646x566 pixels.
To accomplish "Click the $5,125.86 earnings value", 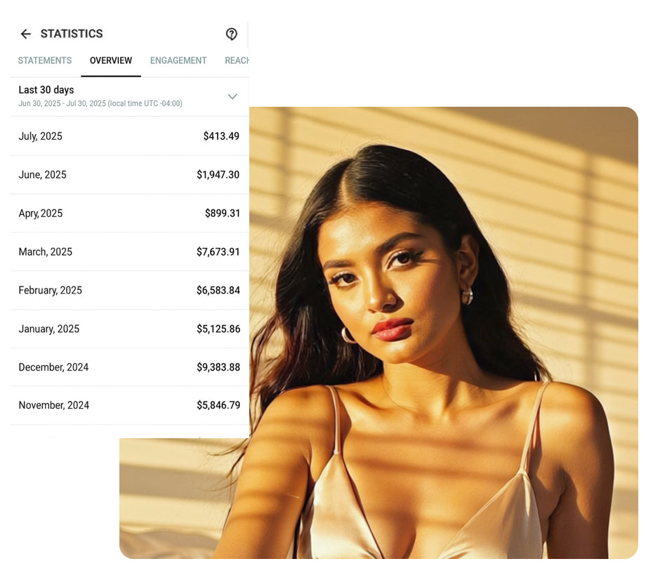I will pyautogui.click(x=218, y=329).
